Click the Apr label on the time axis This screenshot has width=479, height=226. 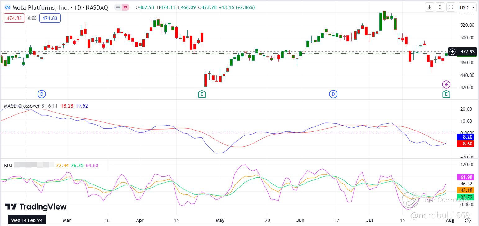coord(140,221)
